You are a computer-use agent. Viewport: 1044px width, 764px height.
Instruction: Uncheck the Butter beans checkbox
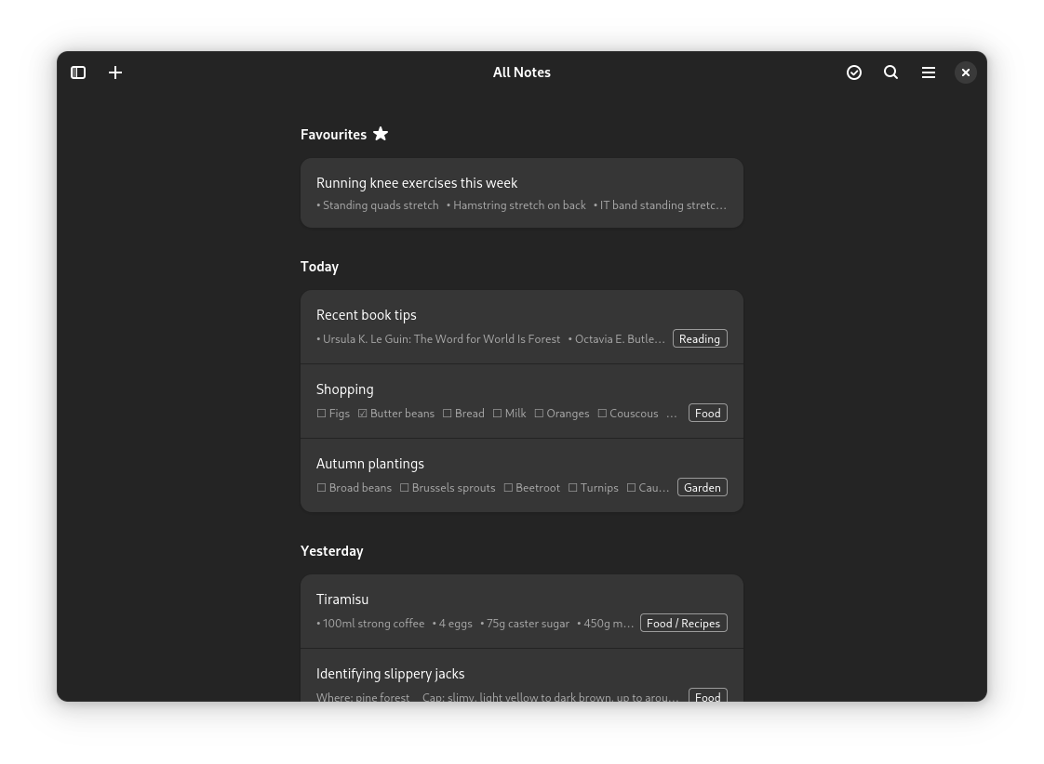363,414
